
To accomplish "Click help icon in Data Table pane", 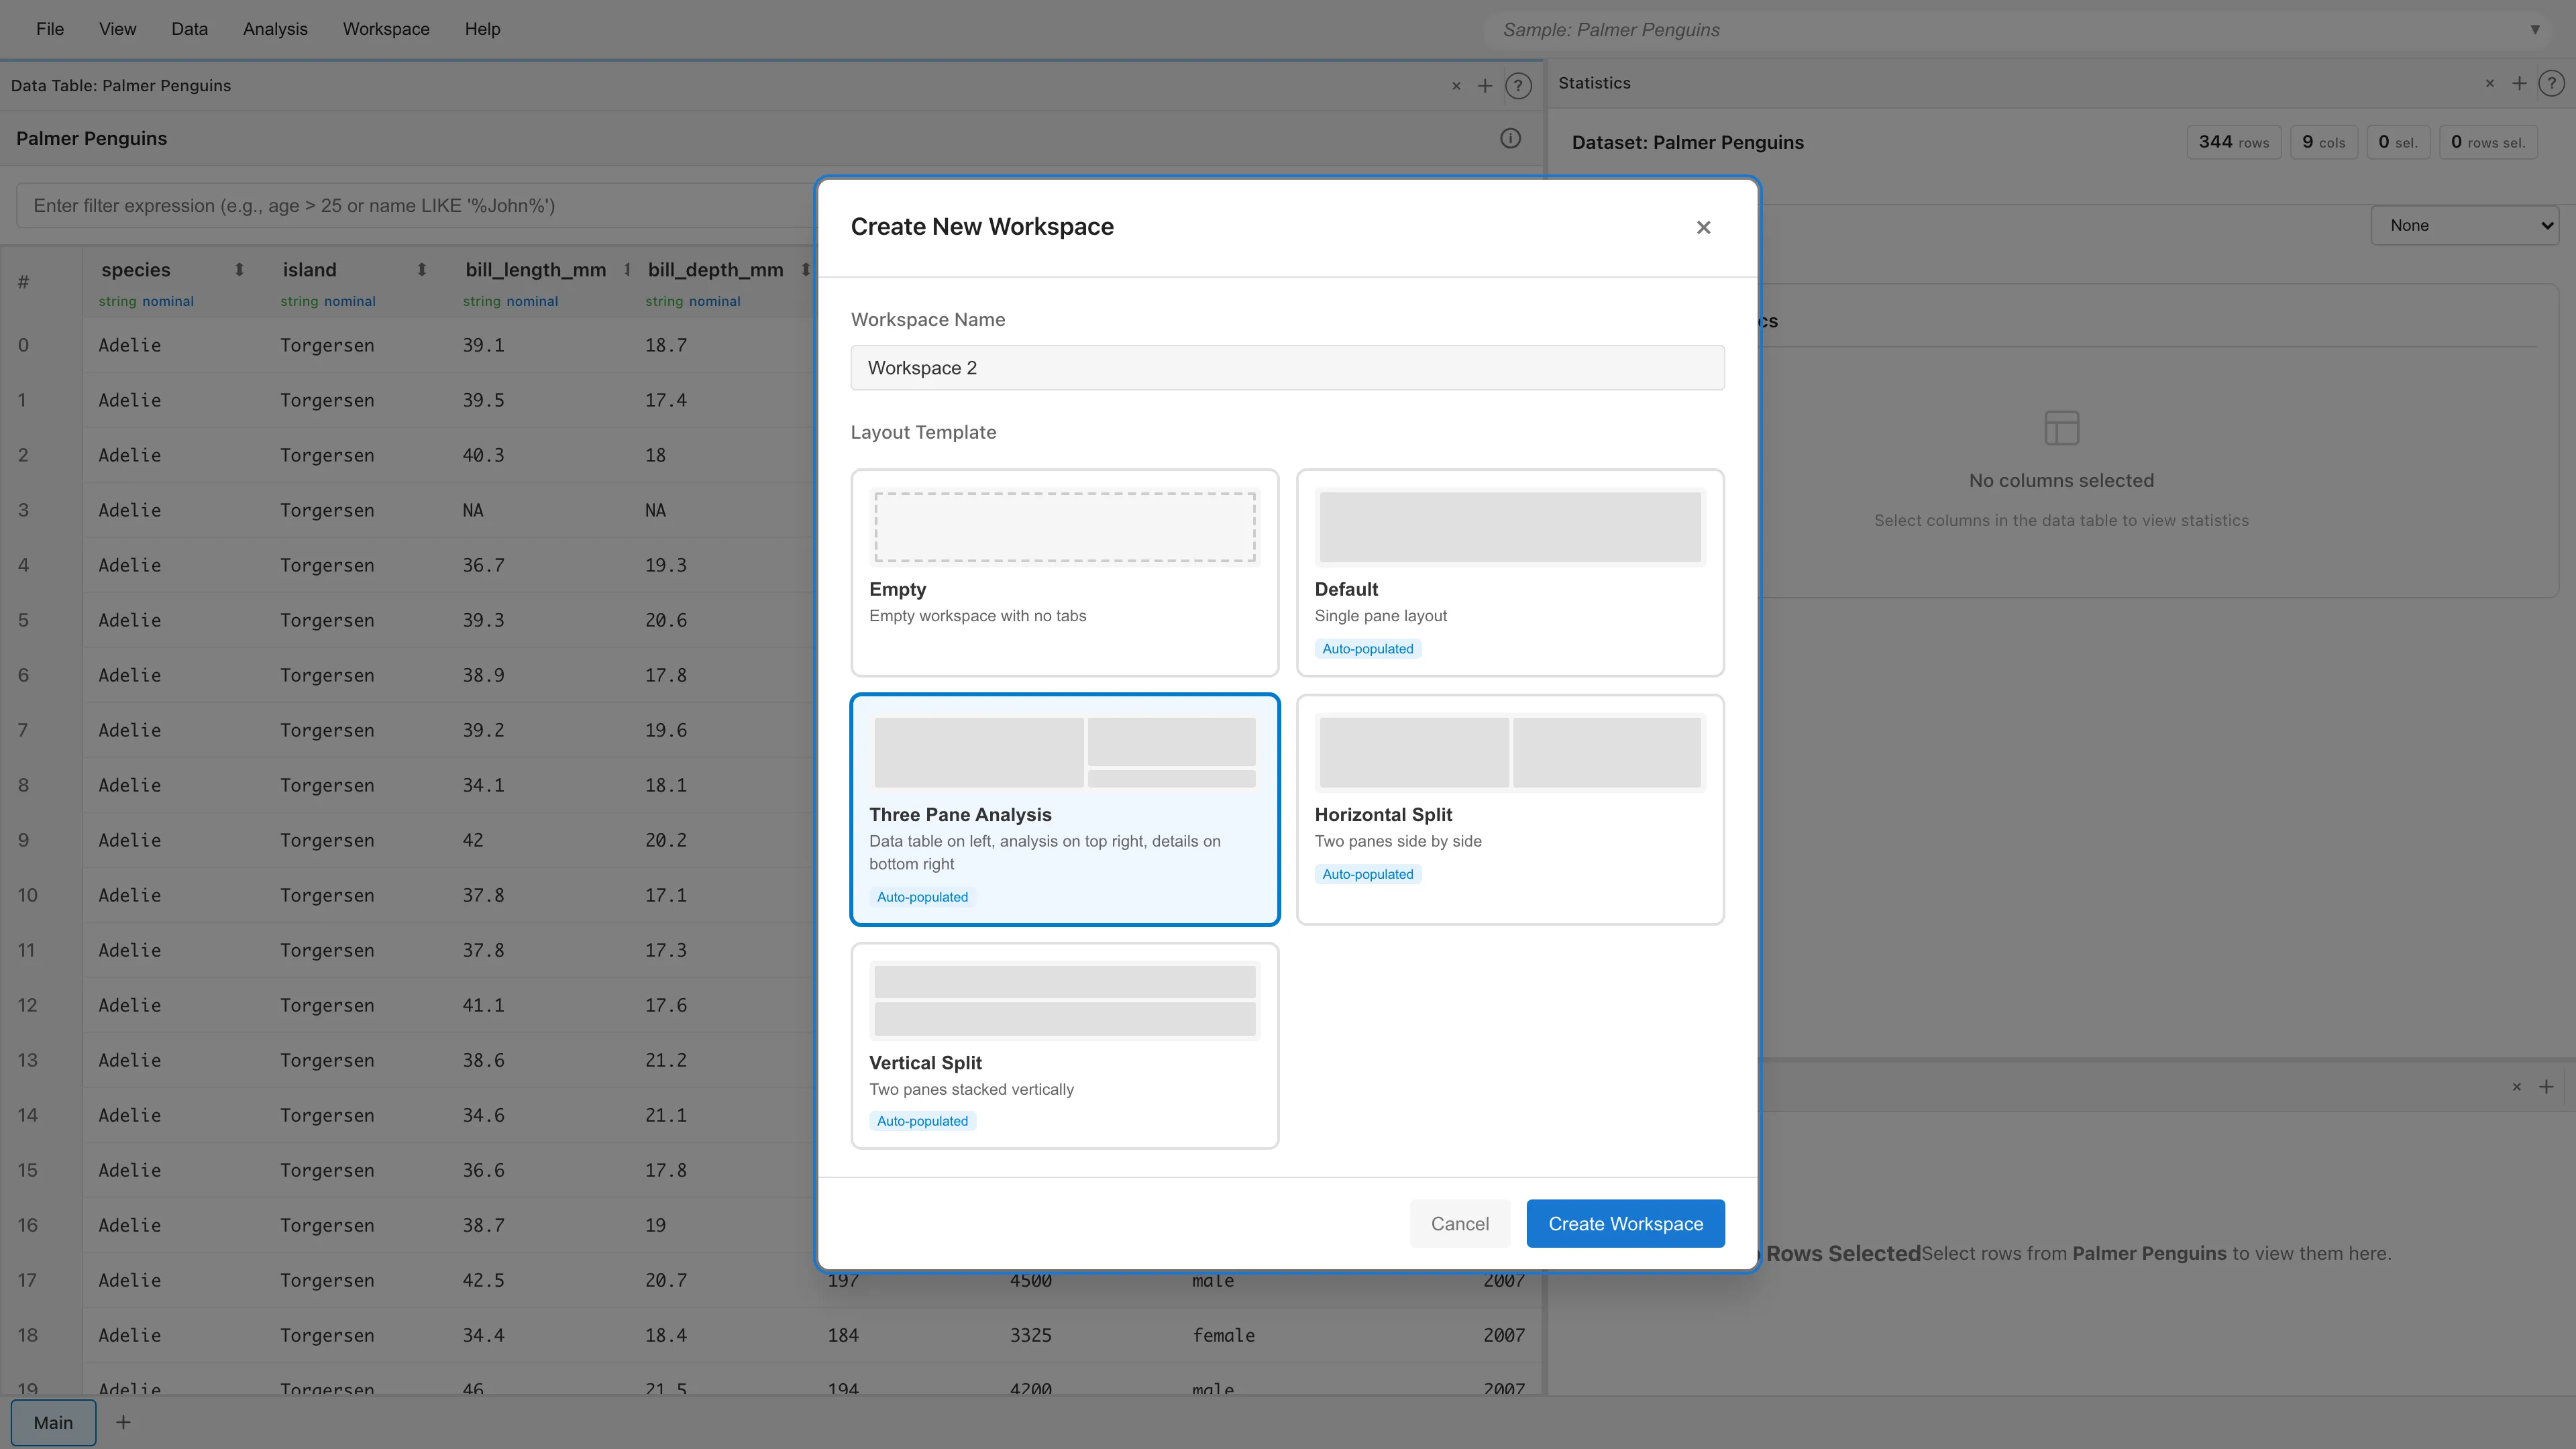I will click(x=1518, y=86).
